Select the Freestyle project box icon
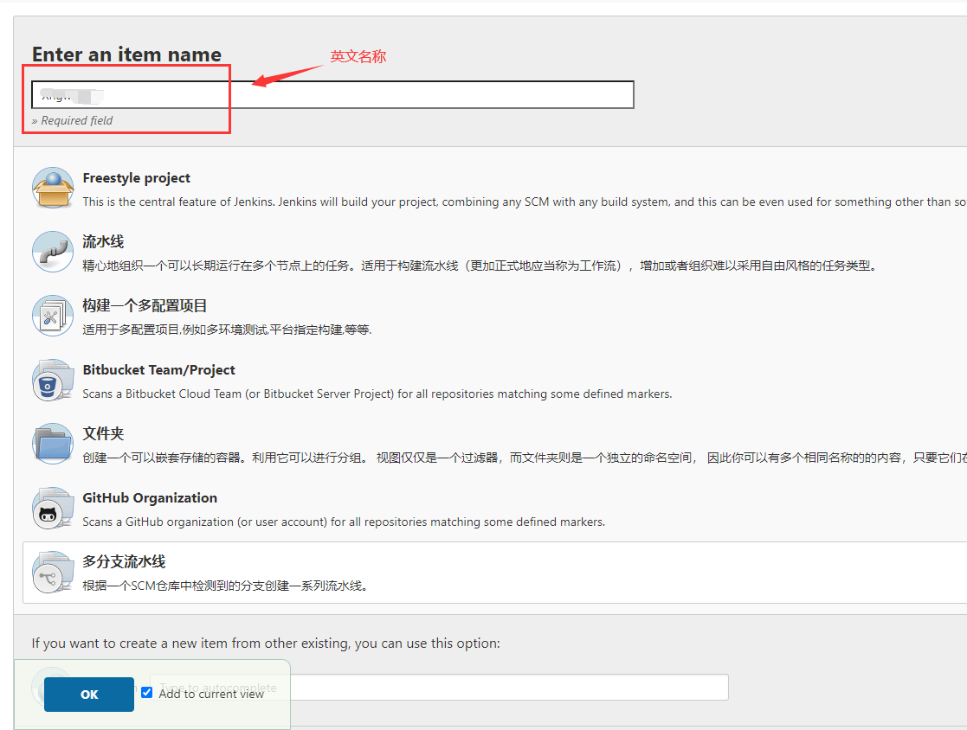Screen dimensions: 967x730 click(53, 188)
